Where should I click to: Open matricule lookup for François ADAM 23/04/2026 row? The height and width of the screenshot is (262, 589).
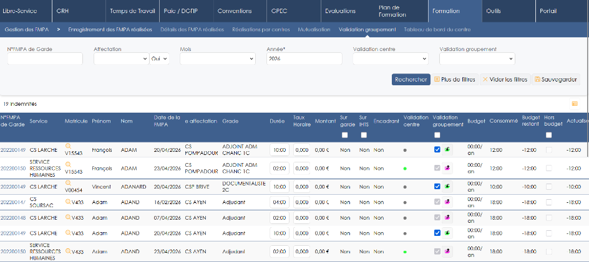68,164
